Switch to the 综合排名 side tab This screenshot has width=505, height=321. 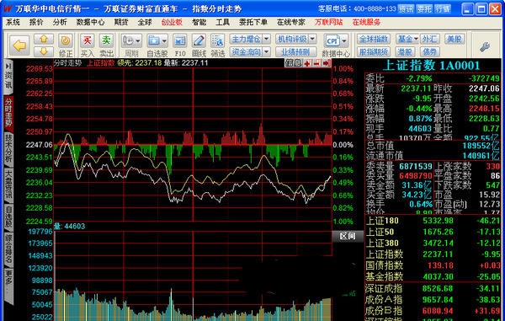coord(8,249)
